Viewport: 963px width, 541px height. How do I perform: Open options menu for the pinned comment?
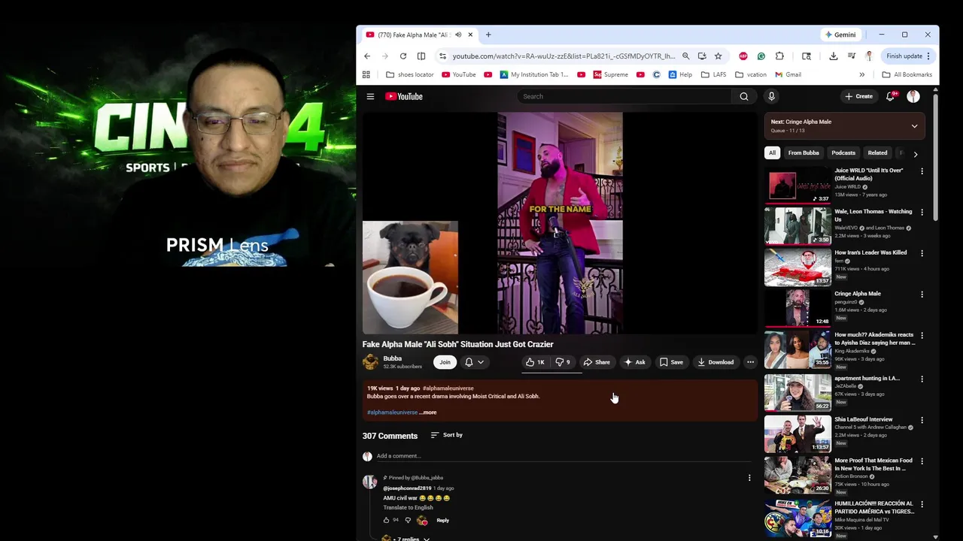(x=749, y=478)
